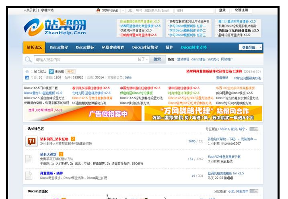Screen dimensions: 288x199
Task: Click the QQ penguin login icon
Action: tap(98, 10)
